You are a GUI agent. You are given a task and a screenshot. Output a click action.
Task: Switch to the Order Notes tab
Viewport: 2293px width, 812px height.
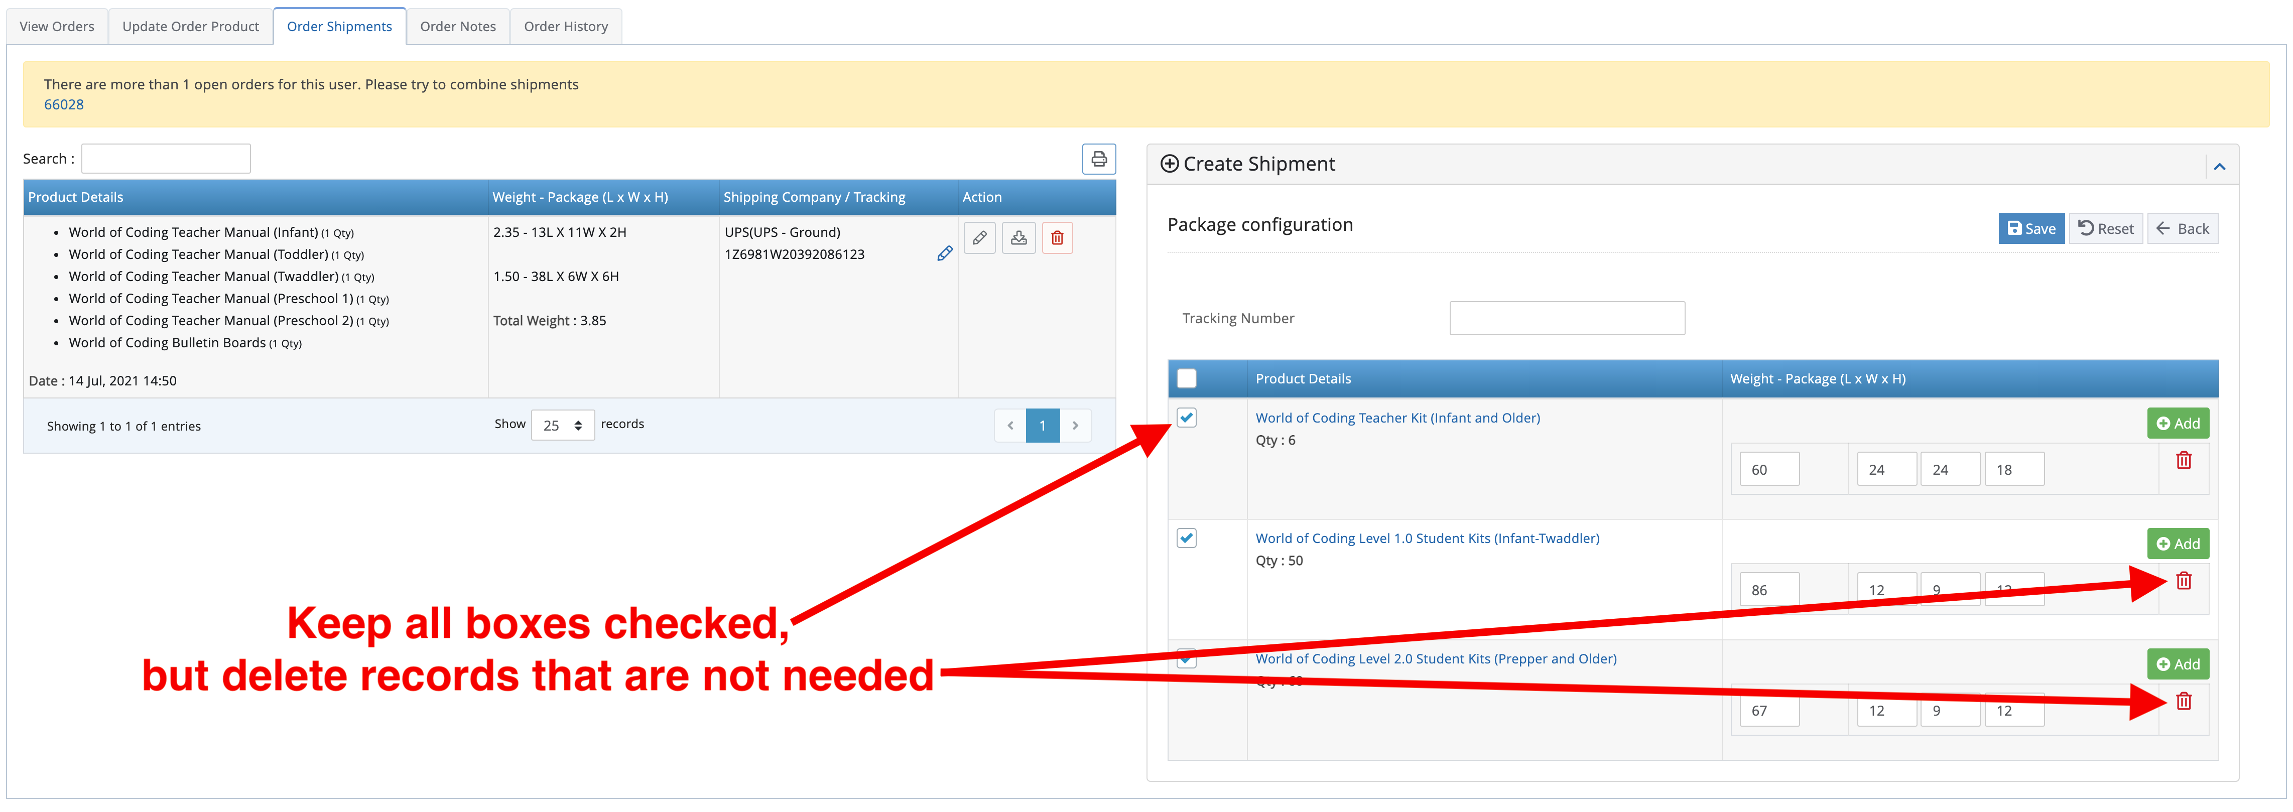pyautogui.click(x=457, y=27)
